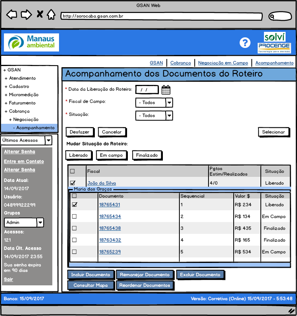This screenshot has height=316, width=297.
Task: Open the calendar date picker icon
Action: [166, 90]
